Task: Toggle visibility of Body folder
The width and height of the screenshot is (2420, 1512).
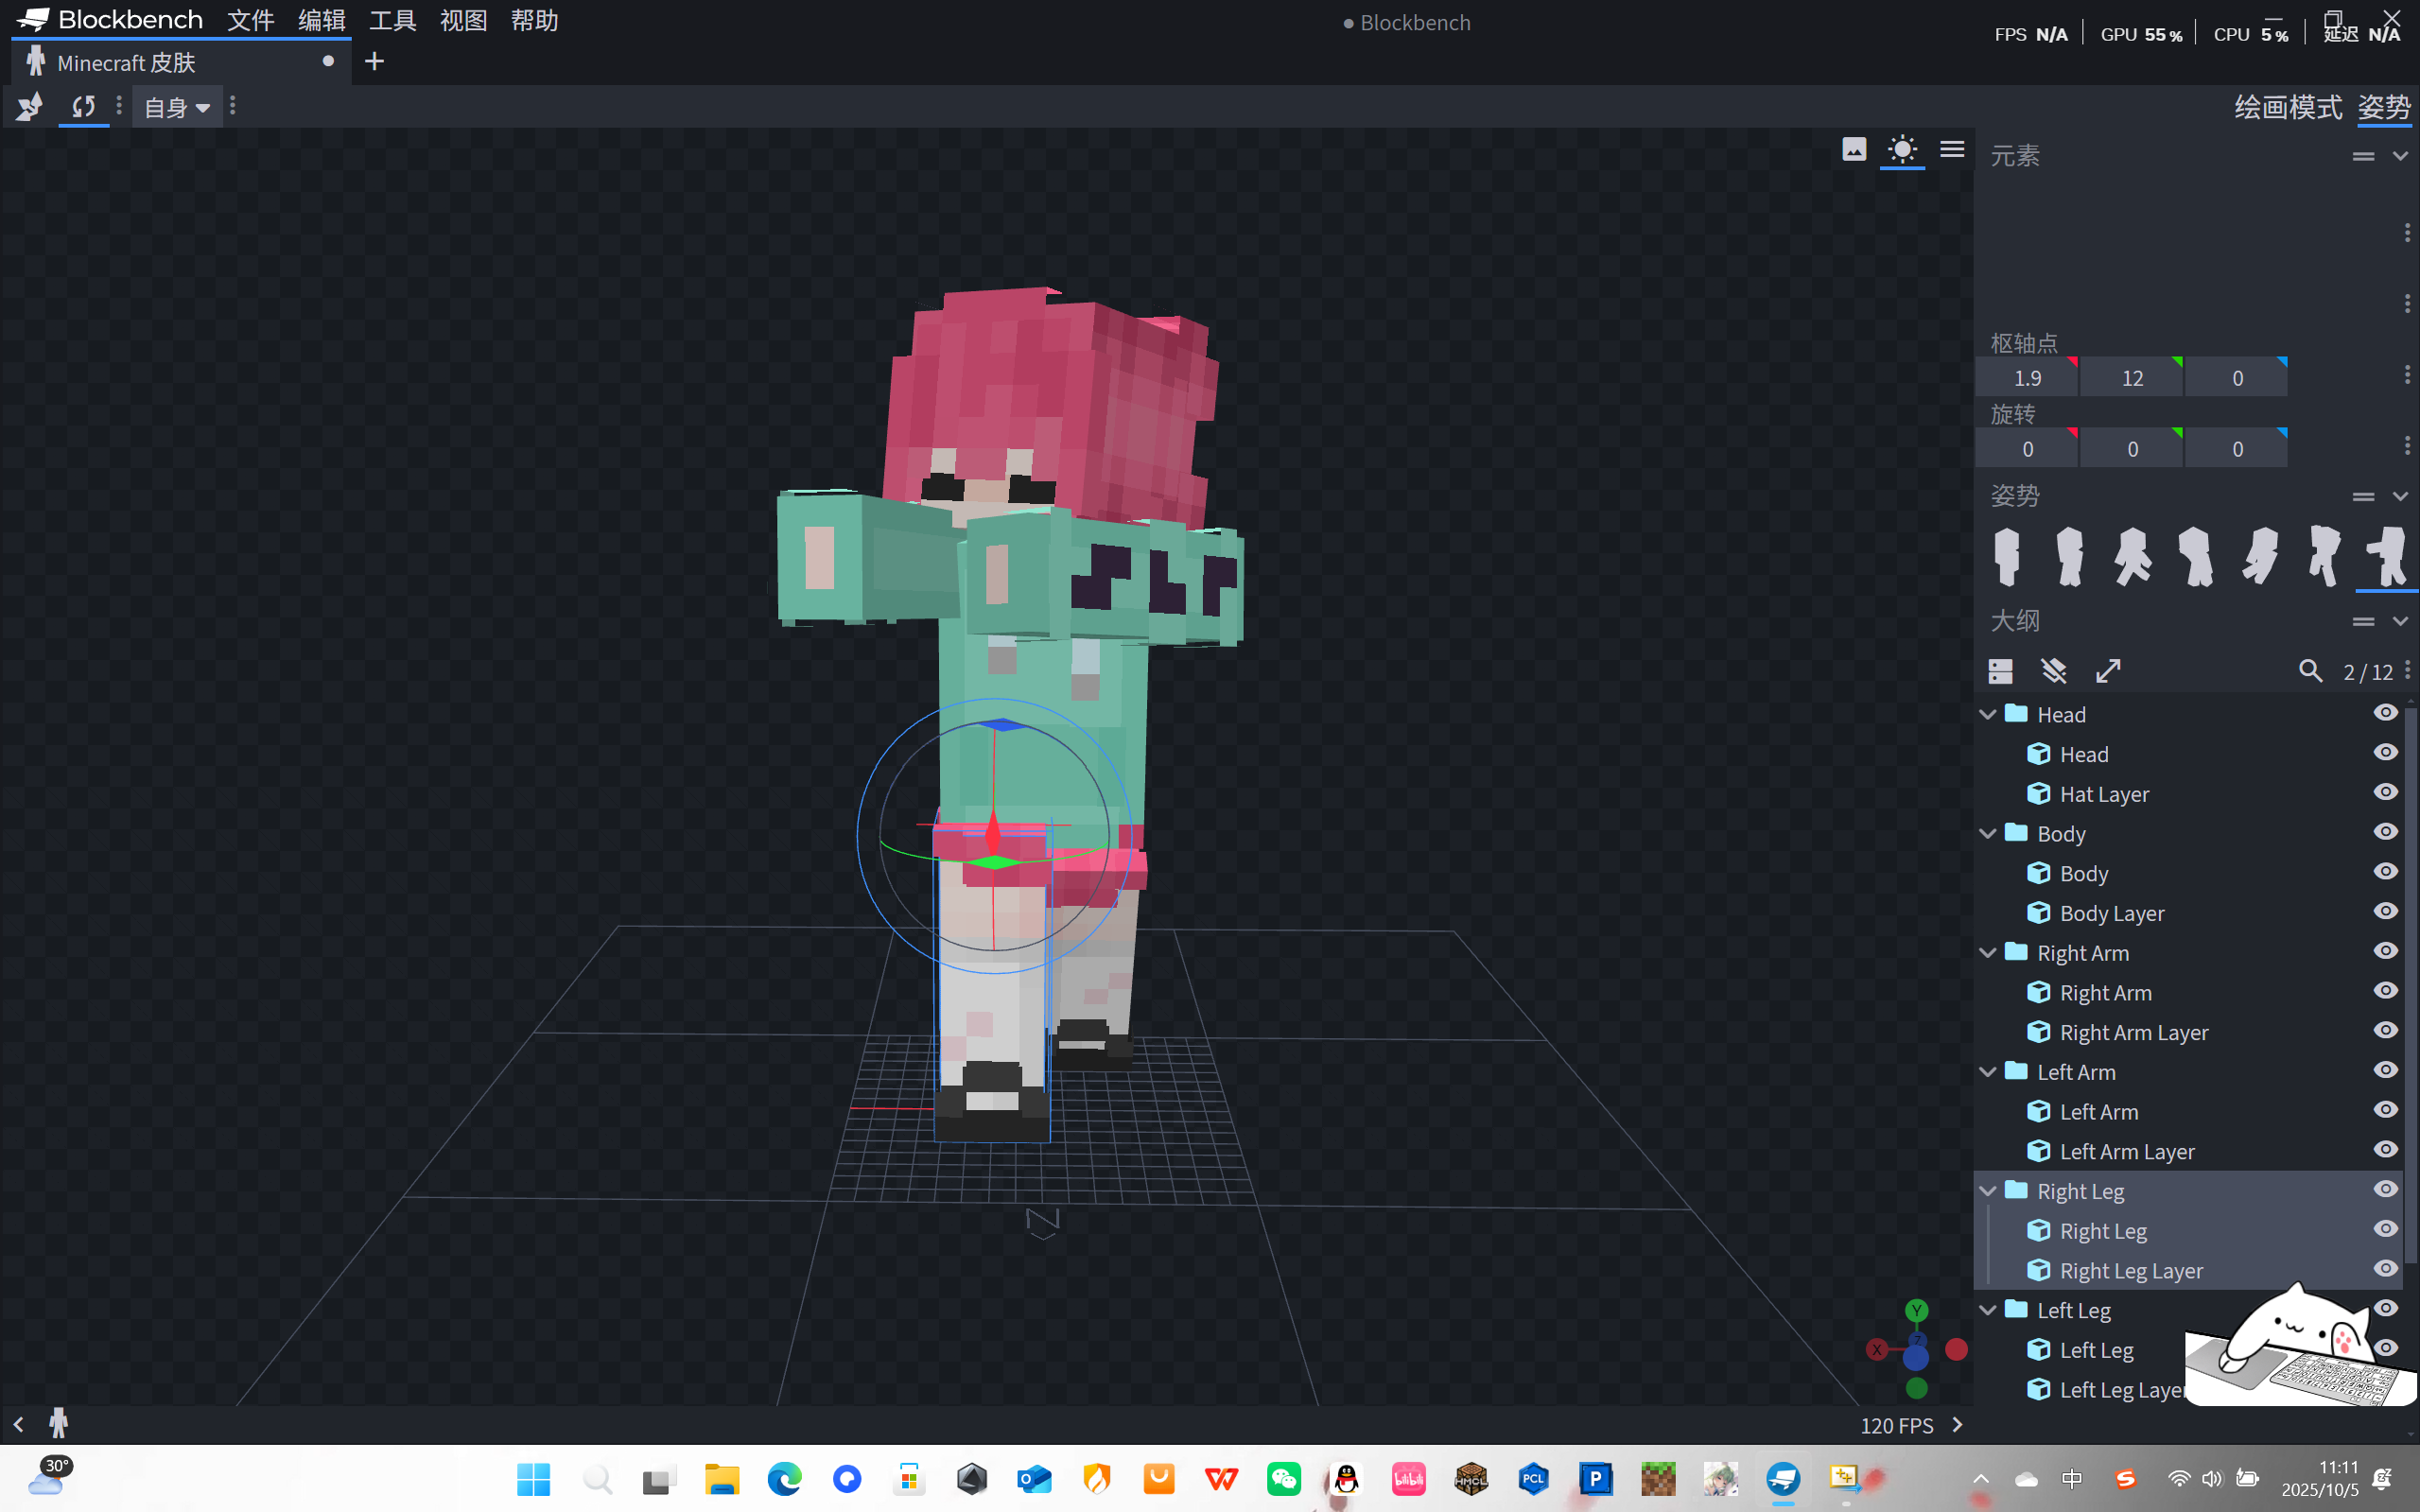Action: [2385, 832]
